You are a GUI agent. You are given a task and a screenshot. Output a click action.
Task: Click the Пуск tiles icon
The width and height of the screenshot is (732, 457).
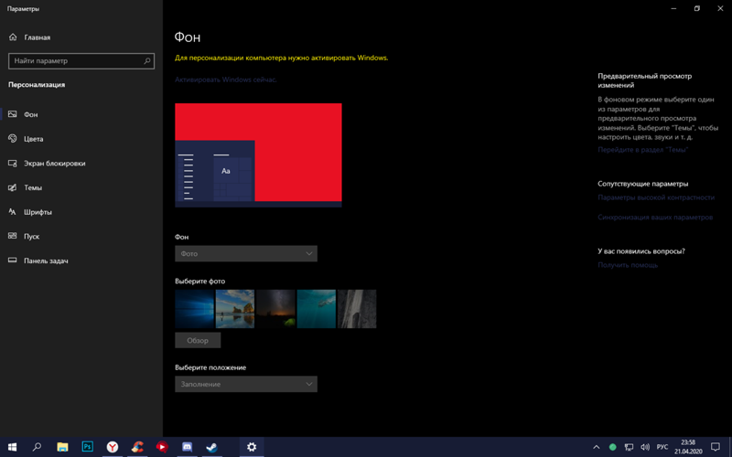tap(13, 236)
